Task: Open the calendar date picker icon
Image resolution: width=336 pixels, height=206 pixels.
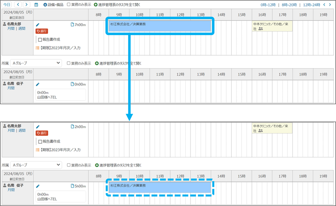Action: [36, 5]
